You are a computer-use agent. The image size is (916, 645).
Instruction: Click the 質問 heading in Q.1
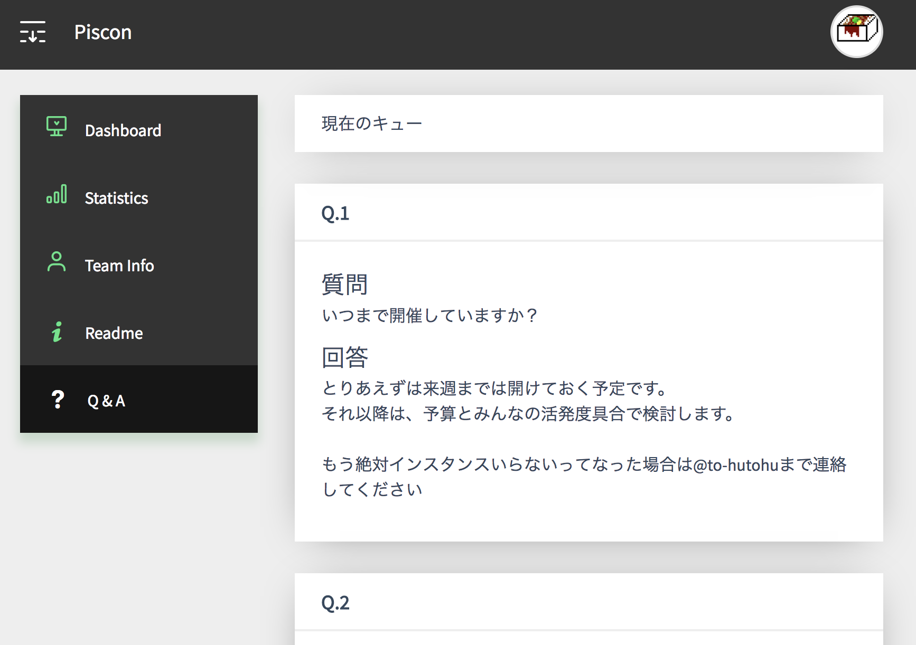point(344,284)
